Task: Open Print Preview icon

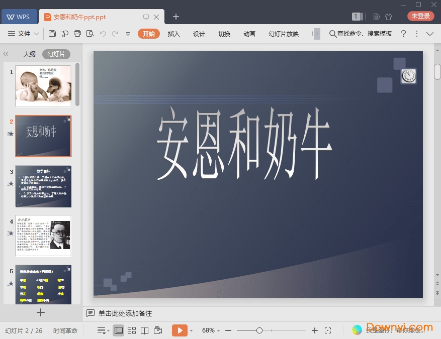Action: click(90, 34)
